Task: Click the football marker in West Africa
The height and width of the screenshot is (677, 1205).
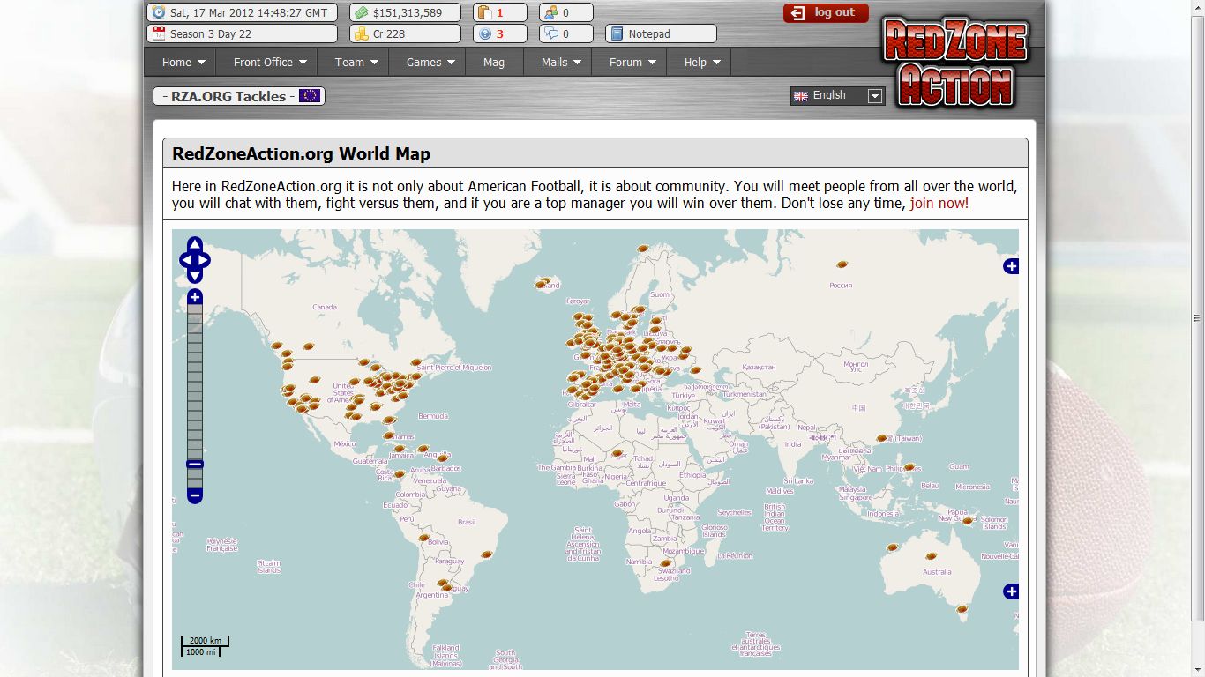Action: [x=617, y=453]
